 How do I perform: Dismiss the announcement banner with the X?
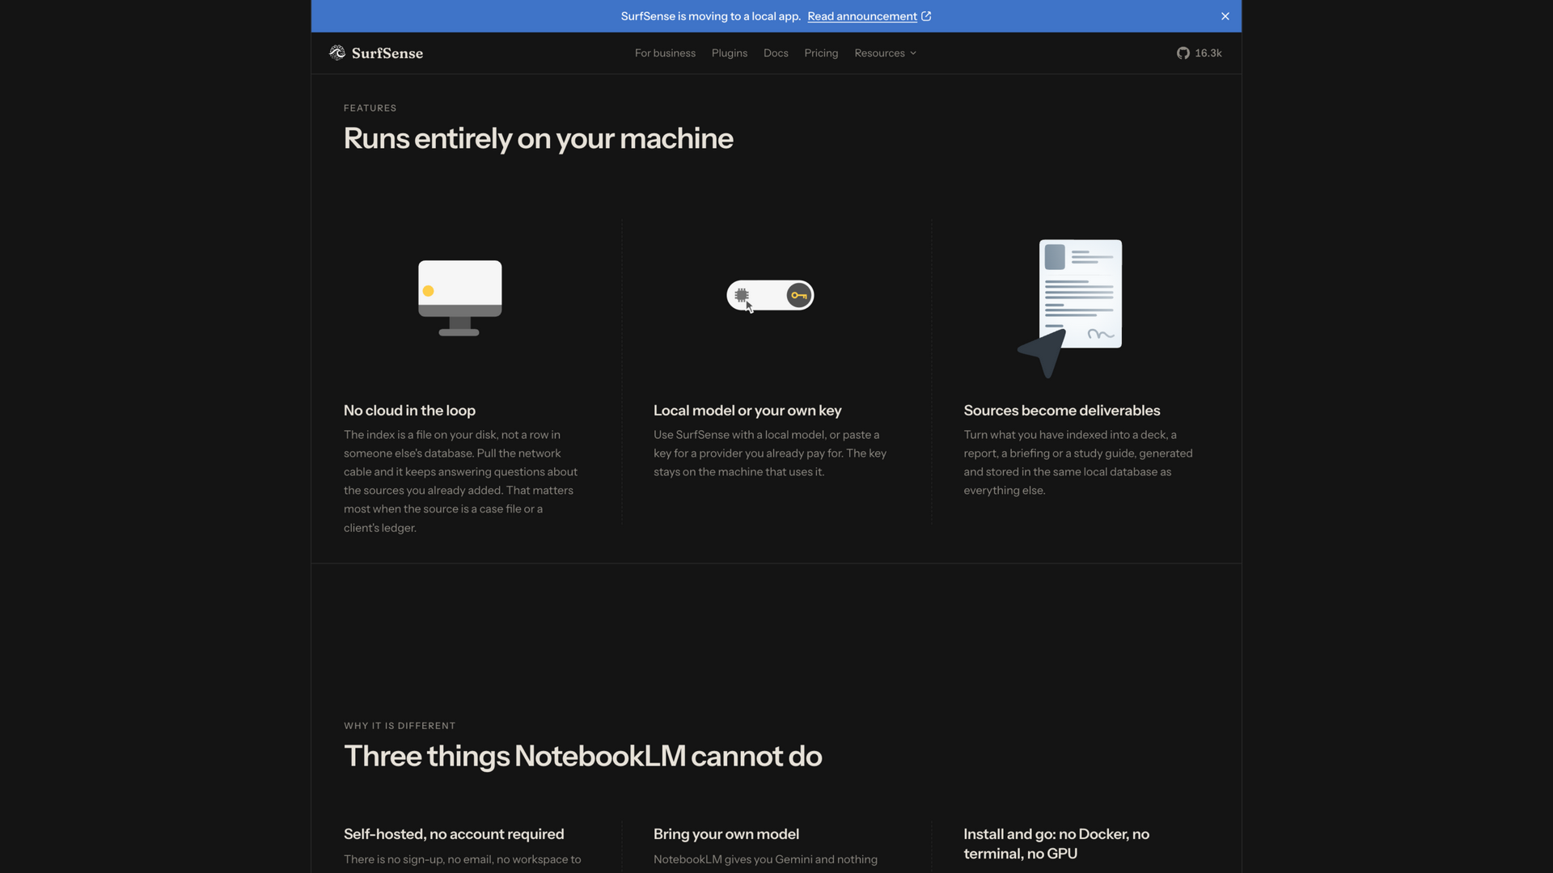pyautogui.click(x=1225, y=16)
